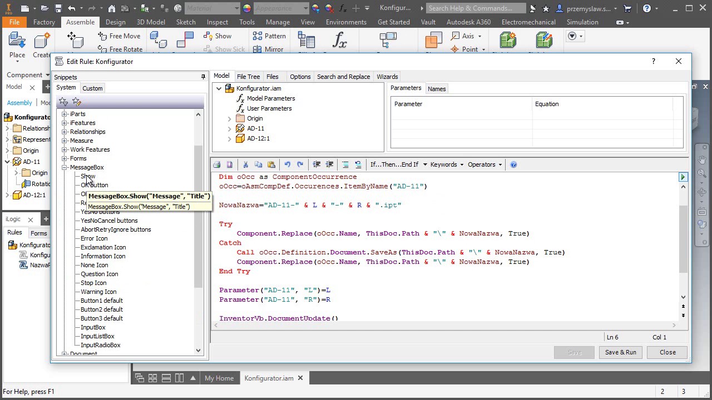The image size is (712, 400).
Task: Click the Save & Run button
Action: [620, 352]
